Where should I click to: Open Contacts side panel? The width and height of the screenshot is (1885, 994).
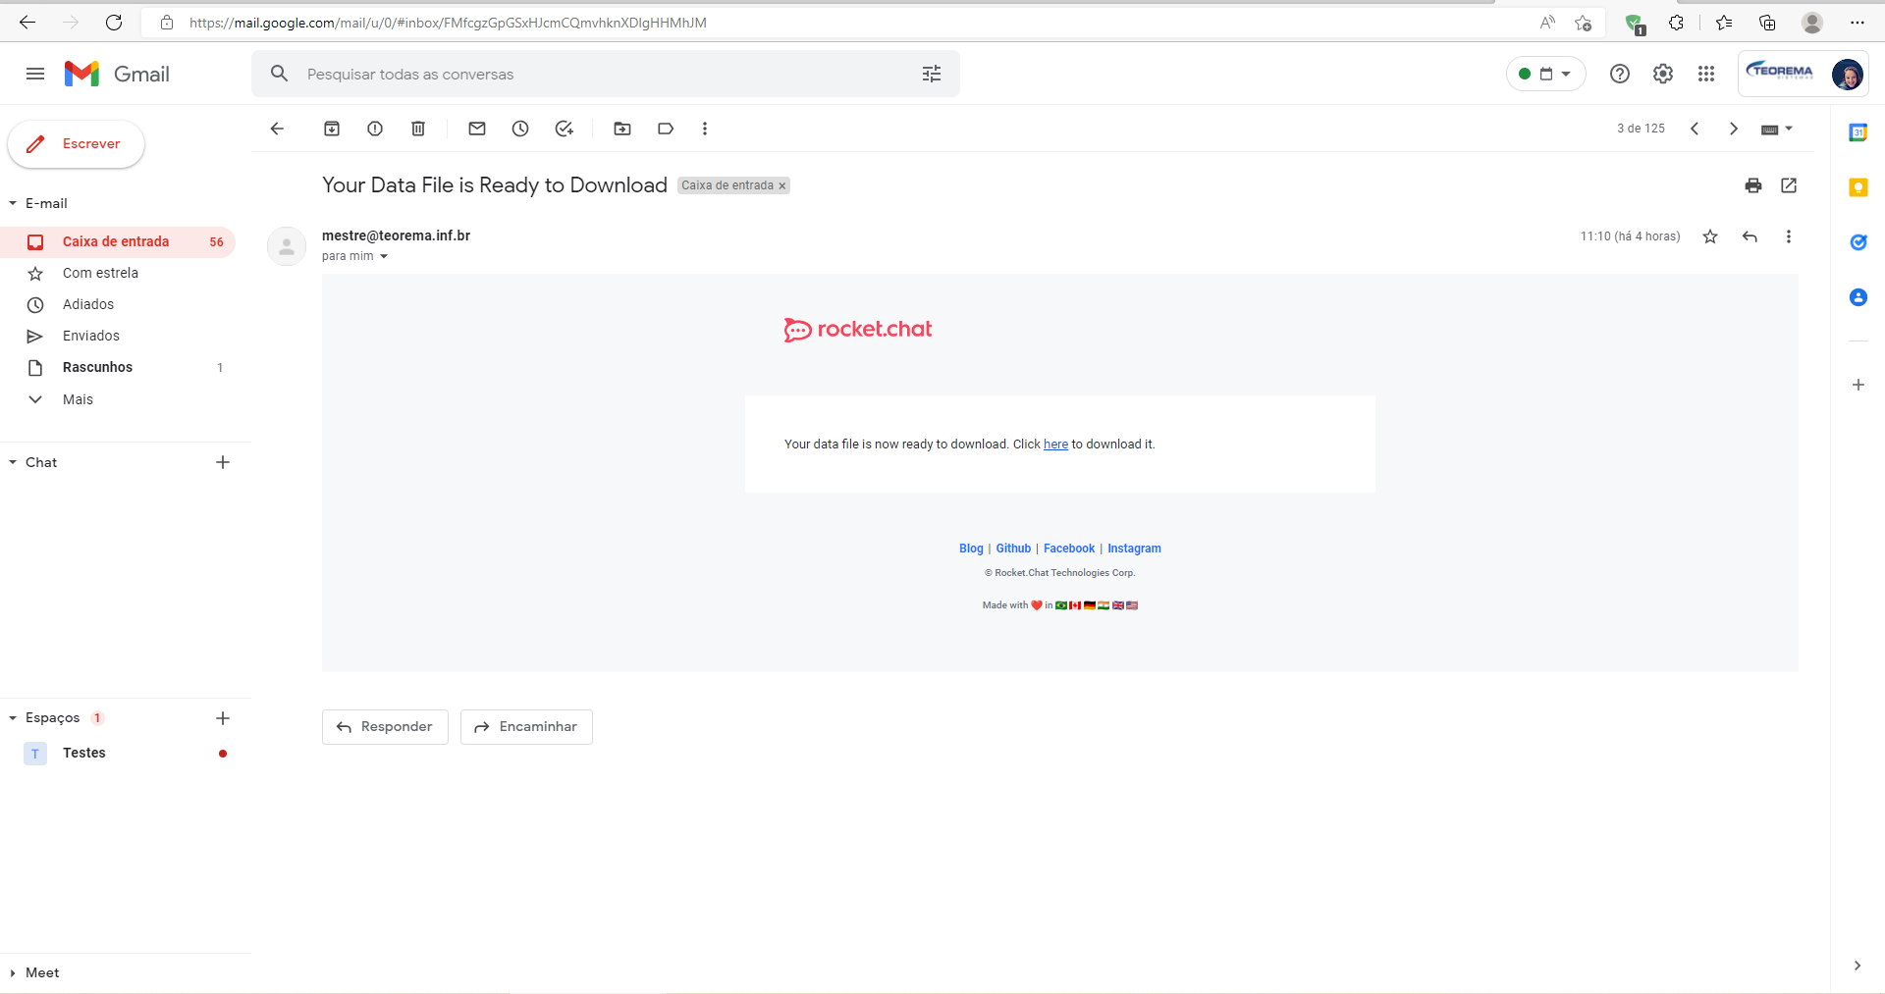1858,297
